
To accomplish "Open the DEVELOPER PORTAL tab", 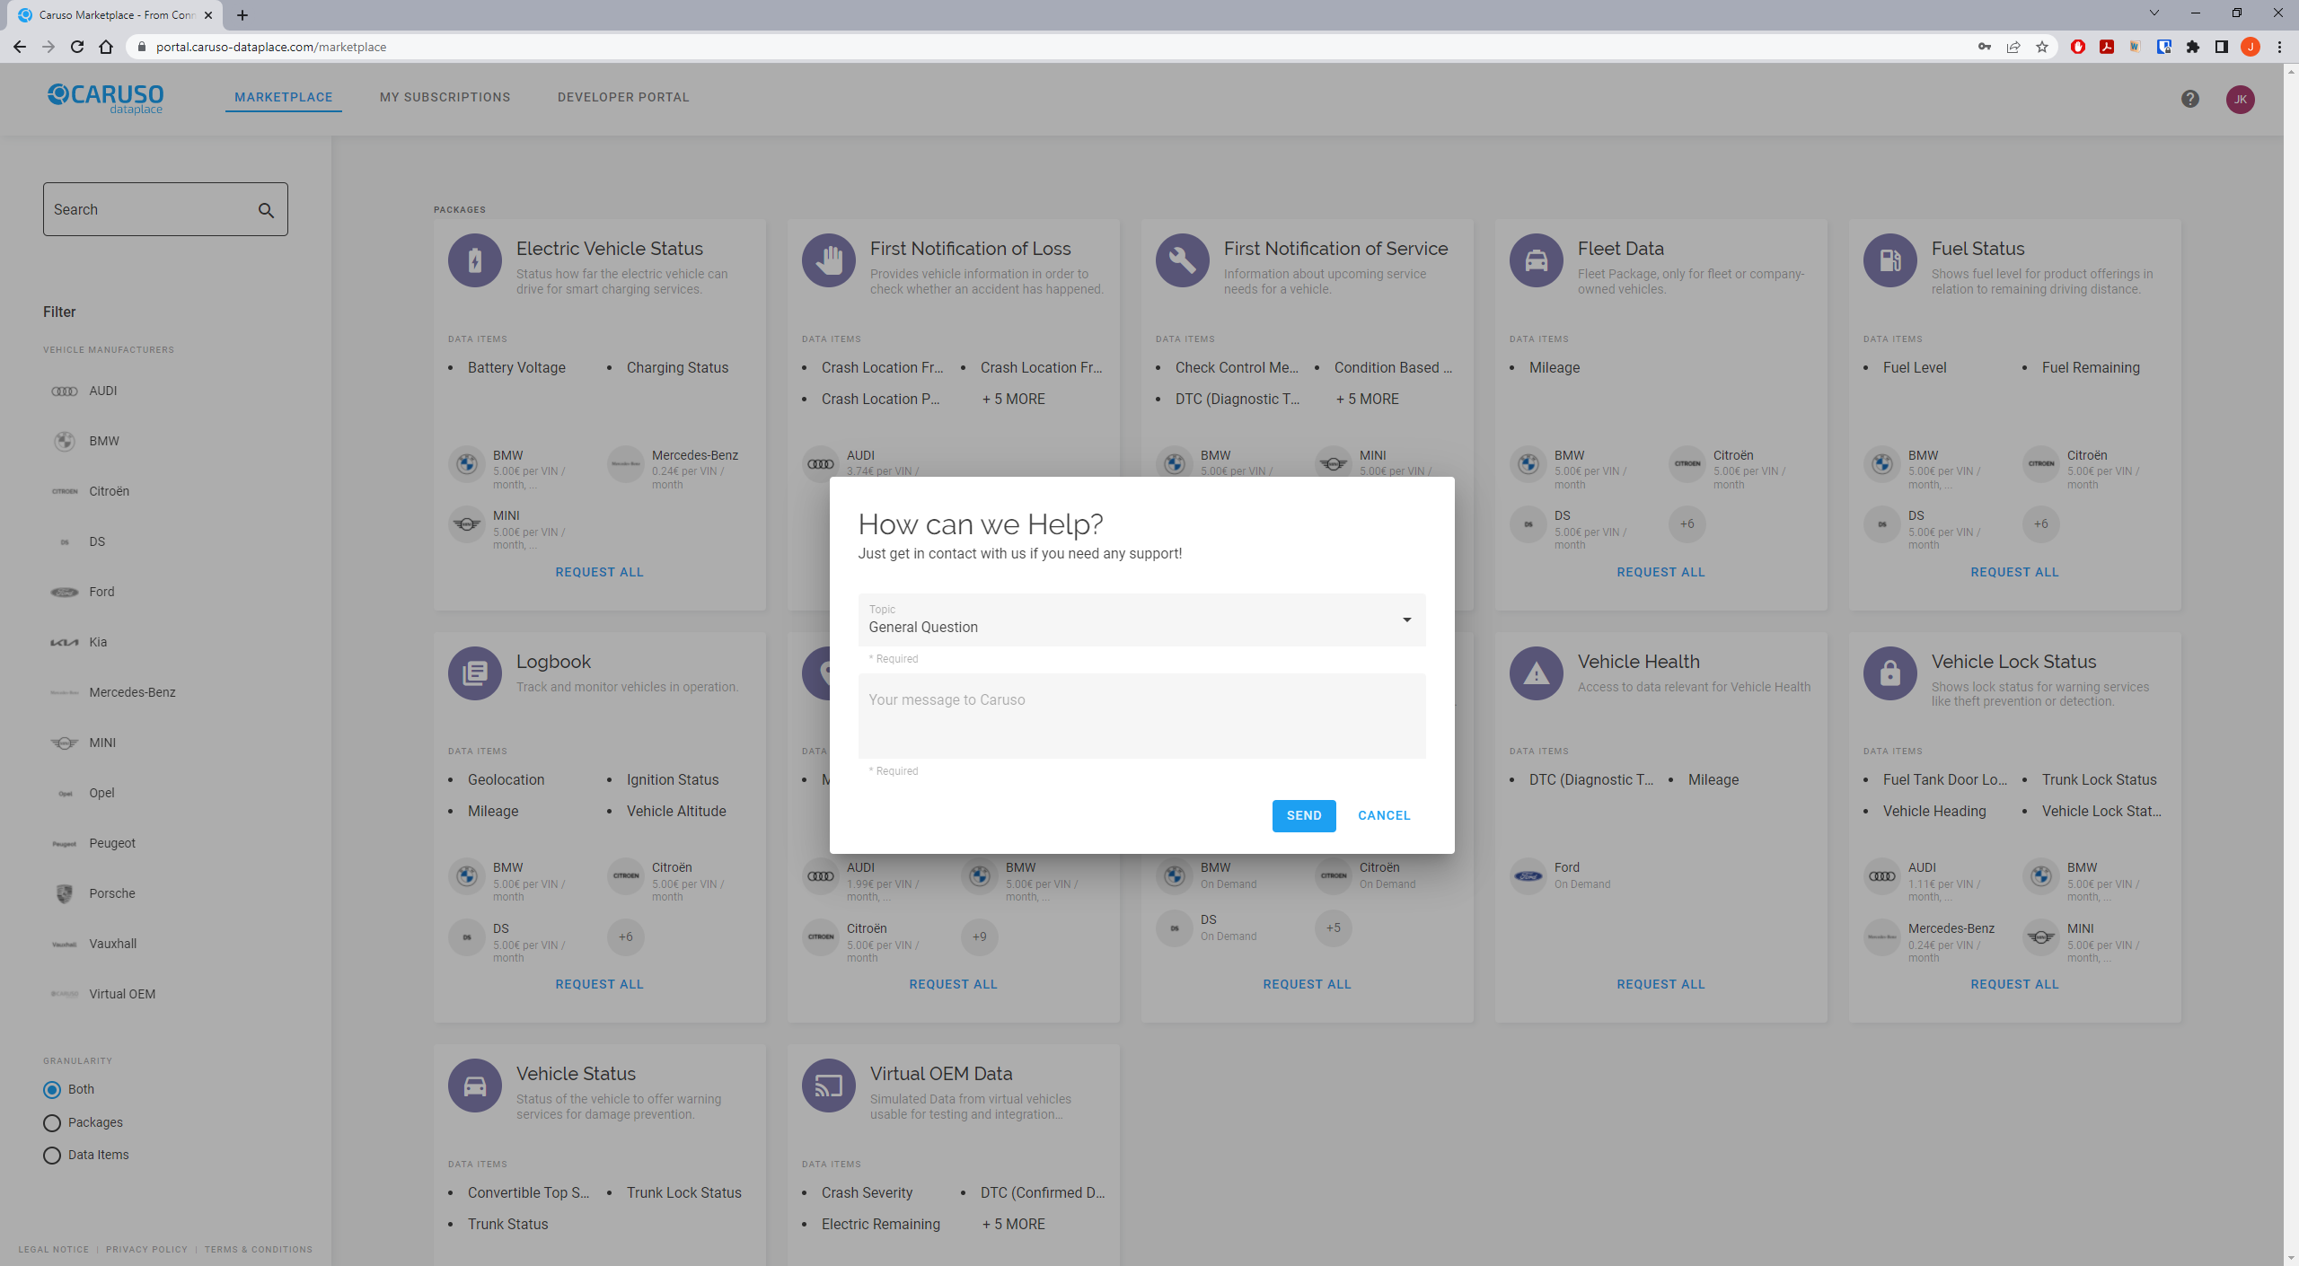I will pyautogui.click(x=623, y=97).
